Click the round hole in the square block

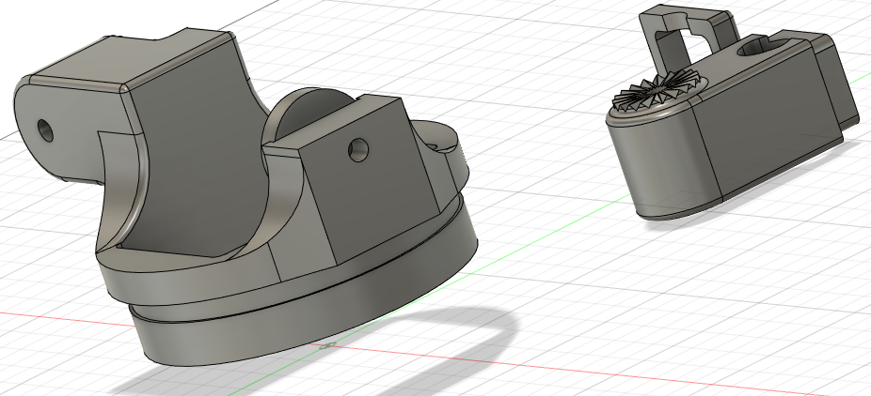pos(357,148)
